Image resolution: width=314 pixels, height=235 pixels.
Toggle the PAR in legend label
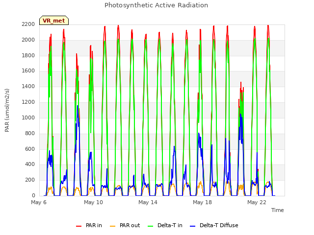pos(94,225)
